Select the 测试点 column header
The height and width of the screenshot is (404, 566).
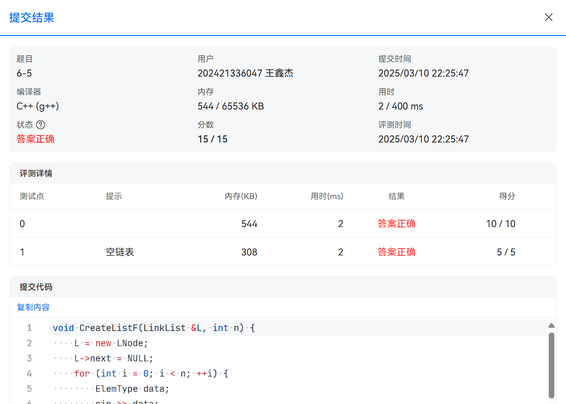tap(31, 197)
